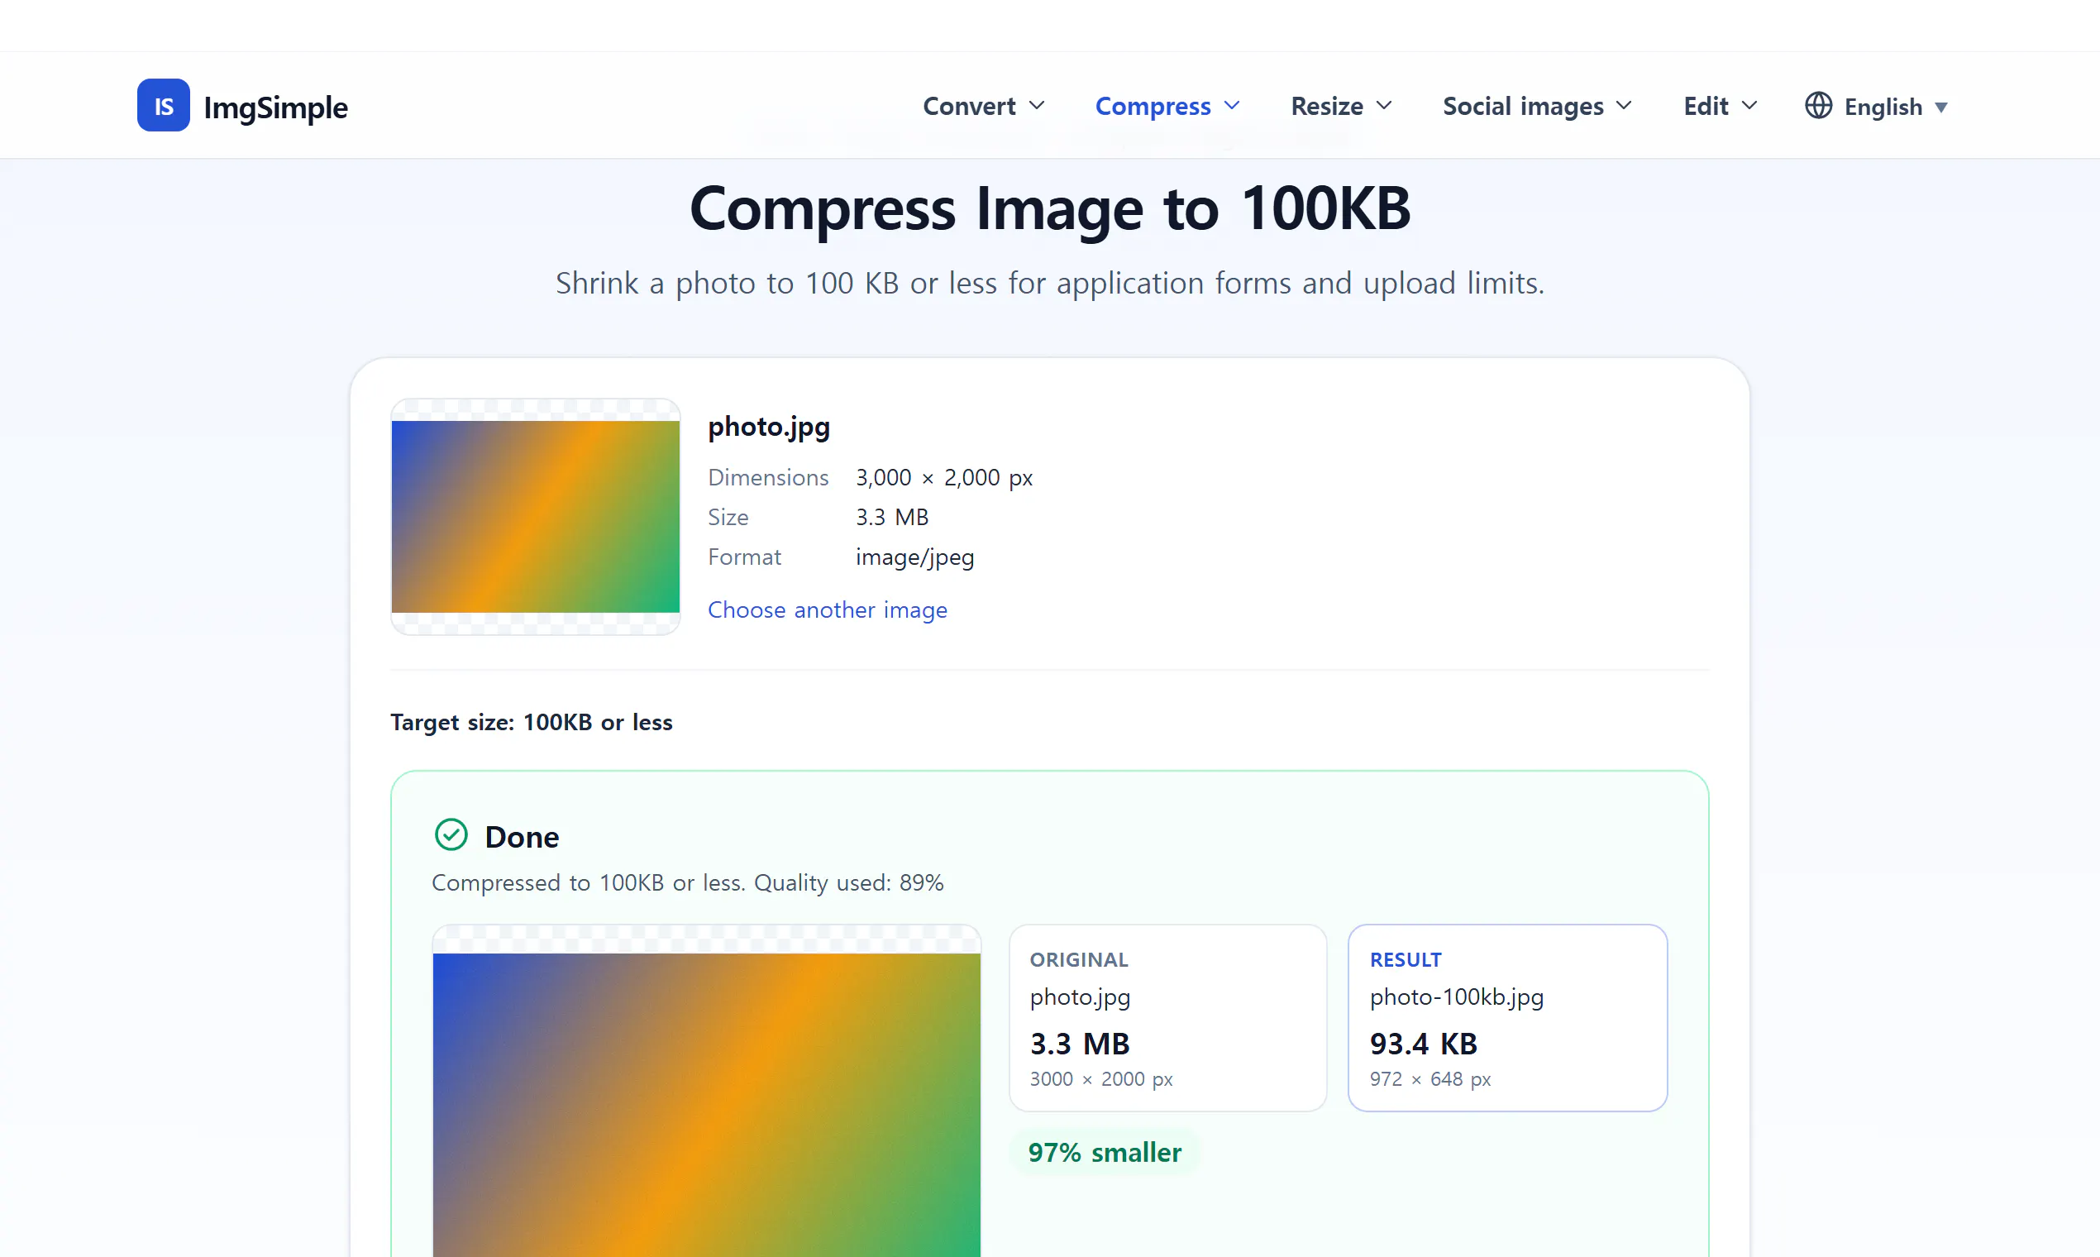Click the globe language icon
The height and width of the screenshot is (1257, 2100).
[1818, 106]
